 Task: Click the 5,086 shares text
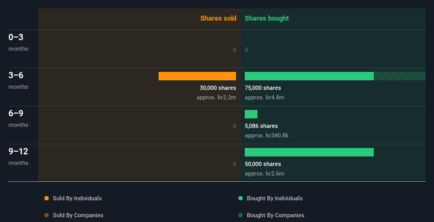pos(261,126)
